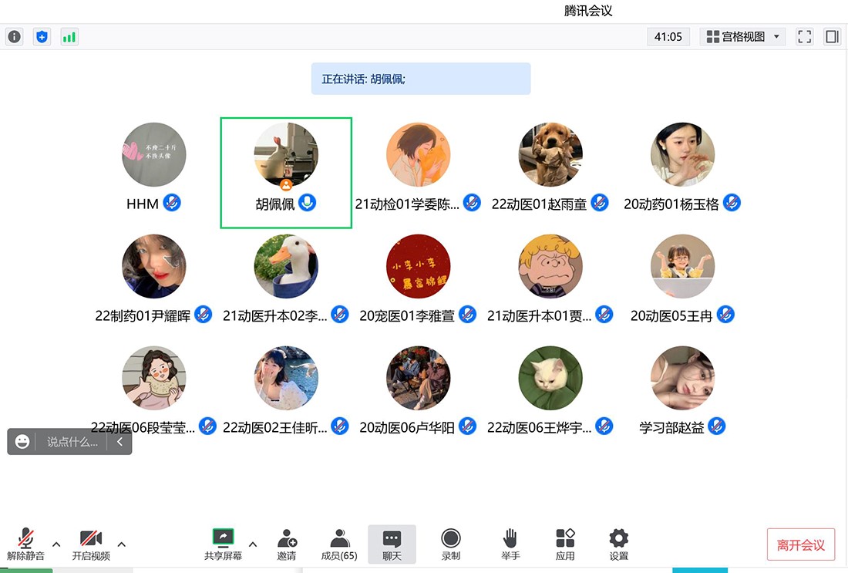Click the red 离开会议 button
This screenshot has height=573, width=848.
click(x=800, y=544)
